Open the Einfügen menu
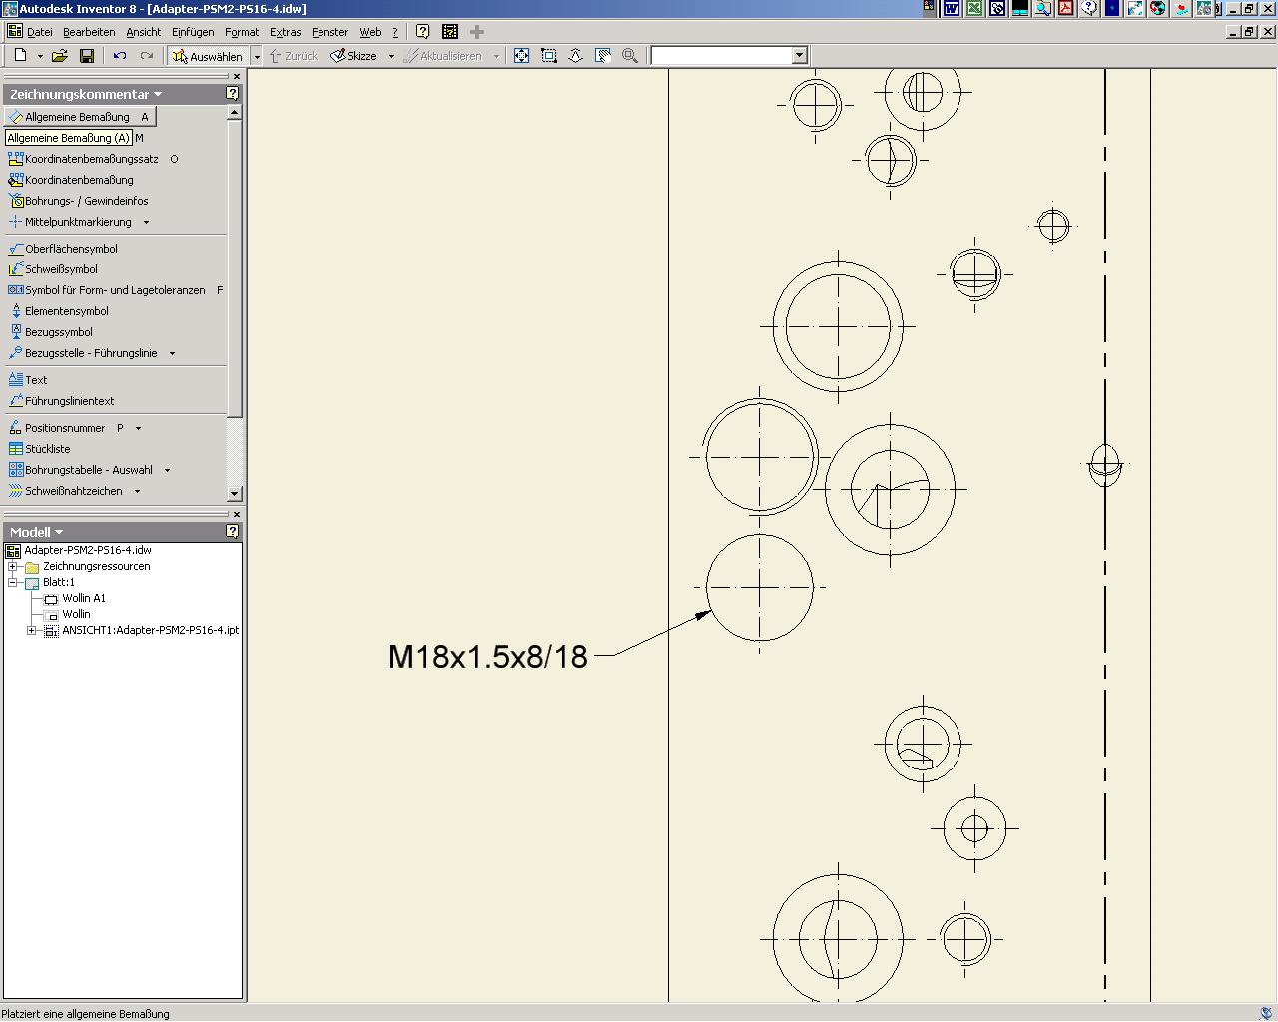Screen dimensions: 1278x1022 point(192,32)
